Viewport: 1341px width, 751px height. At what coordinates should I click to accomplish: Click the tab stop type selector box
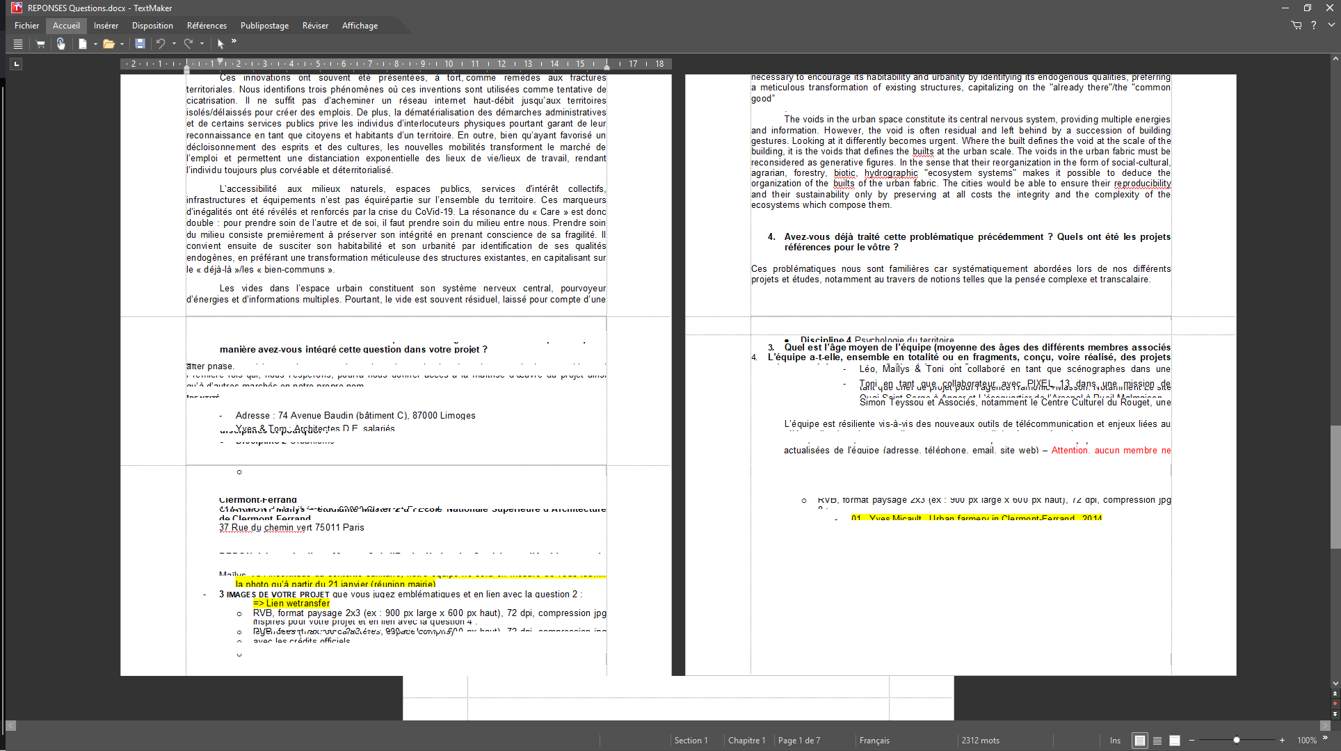pyautogui.click(x=17, y=64)
